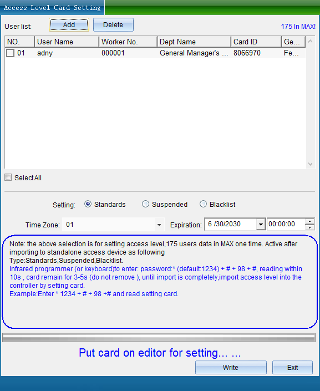Click the expiration time field 00:00:00
320x391 pixels.
pyautogui.click(x=286, y=224)
